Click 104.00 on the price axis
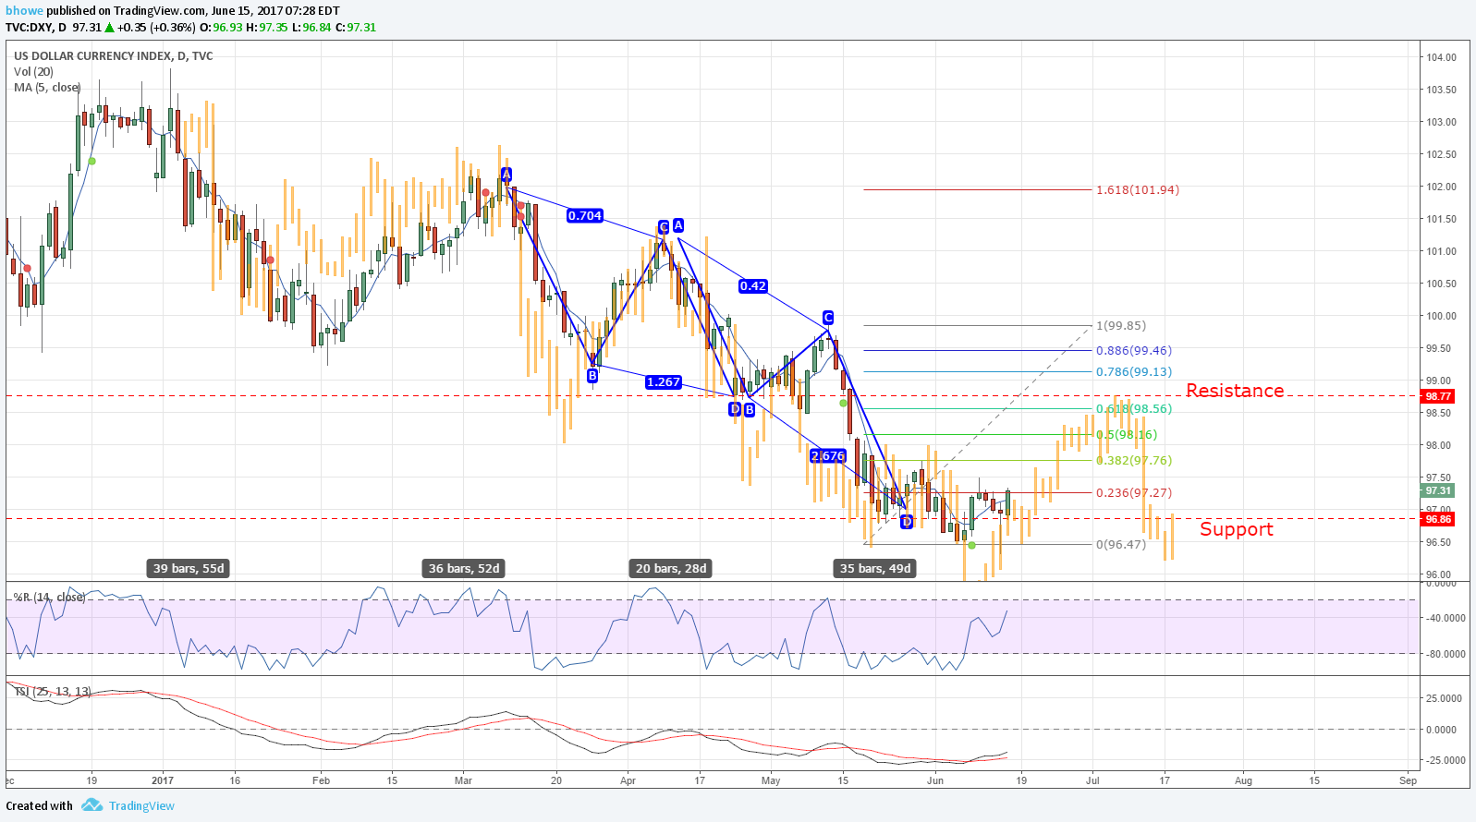Screen dimensions: 1476x822 [1441, 57]
